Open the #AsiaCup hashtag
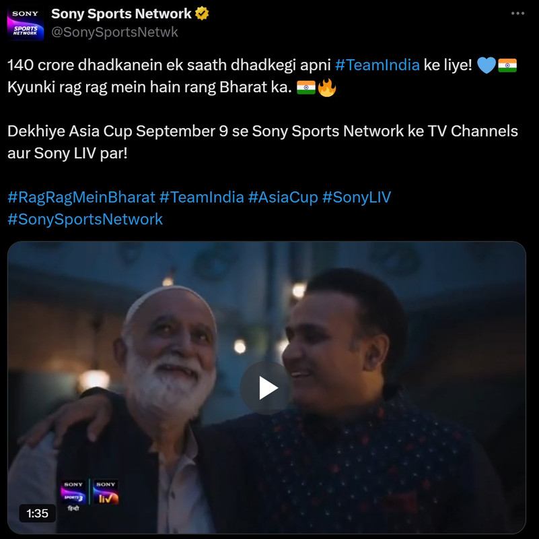This screenshot has height=539, width=539. [283, 197]
